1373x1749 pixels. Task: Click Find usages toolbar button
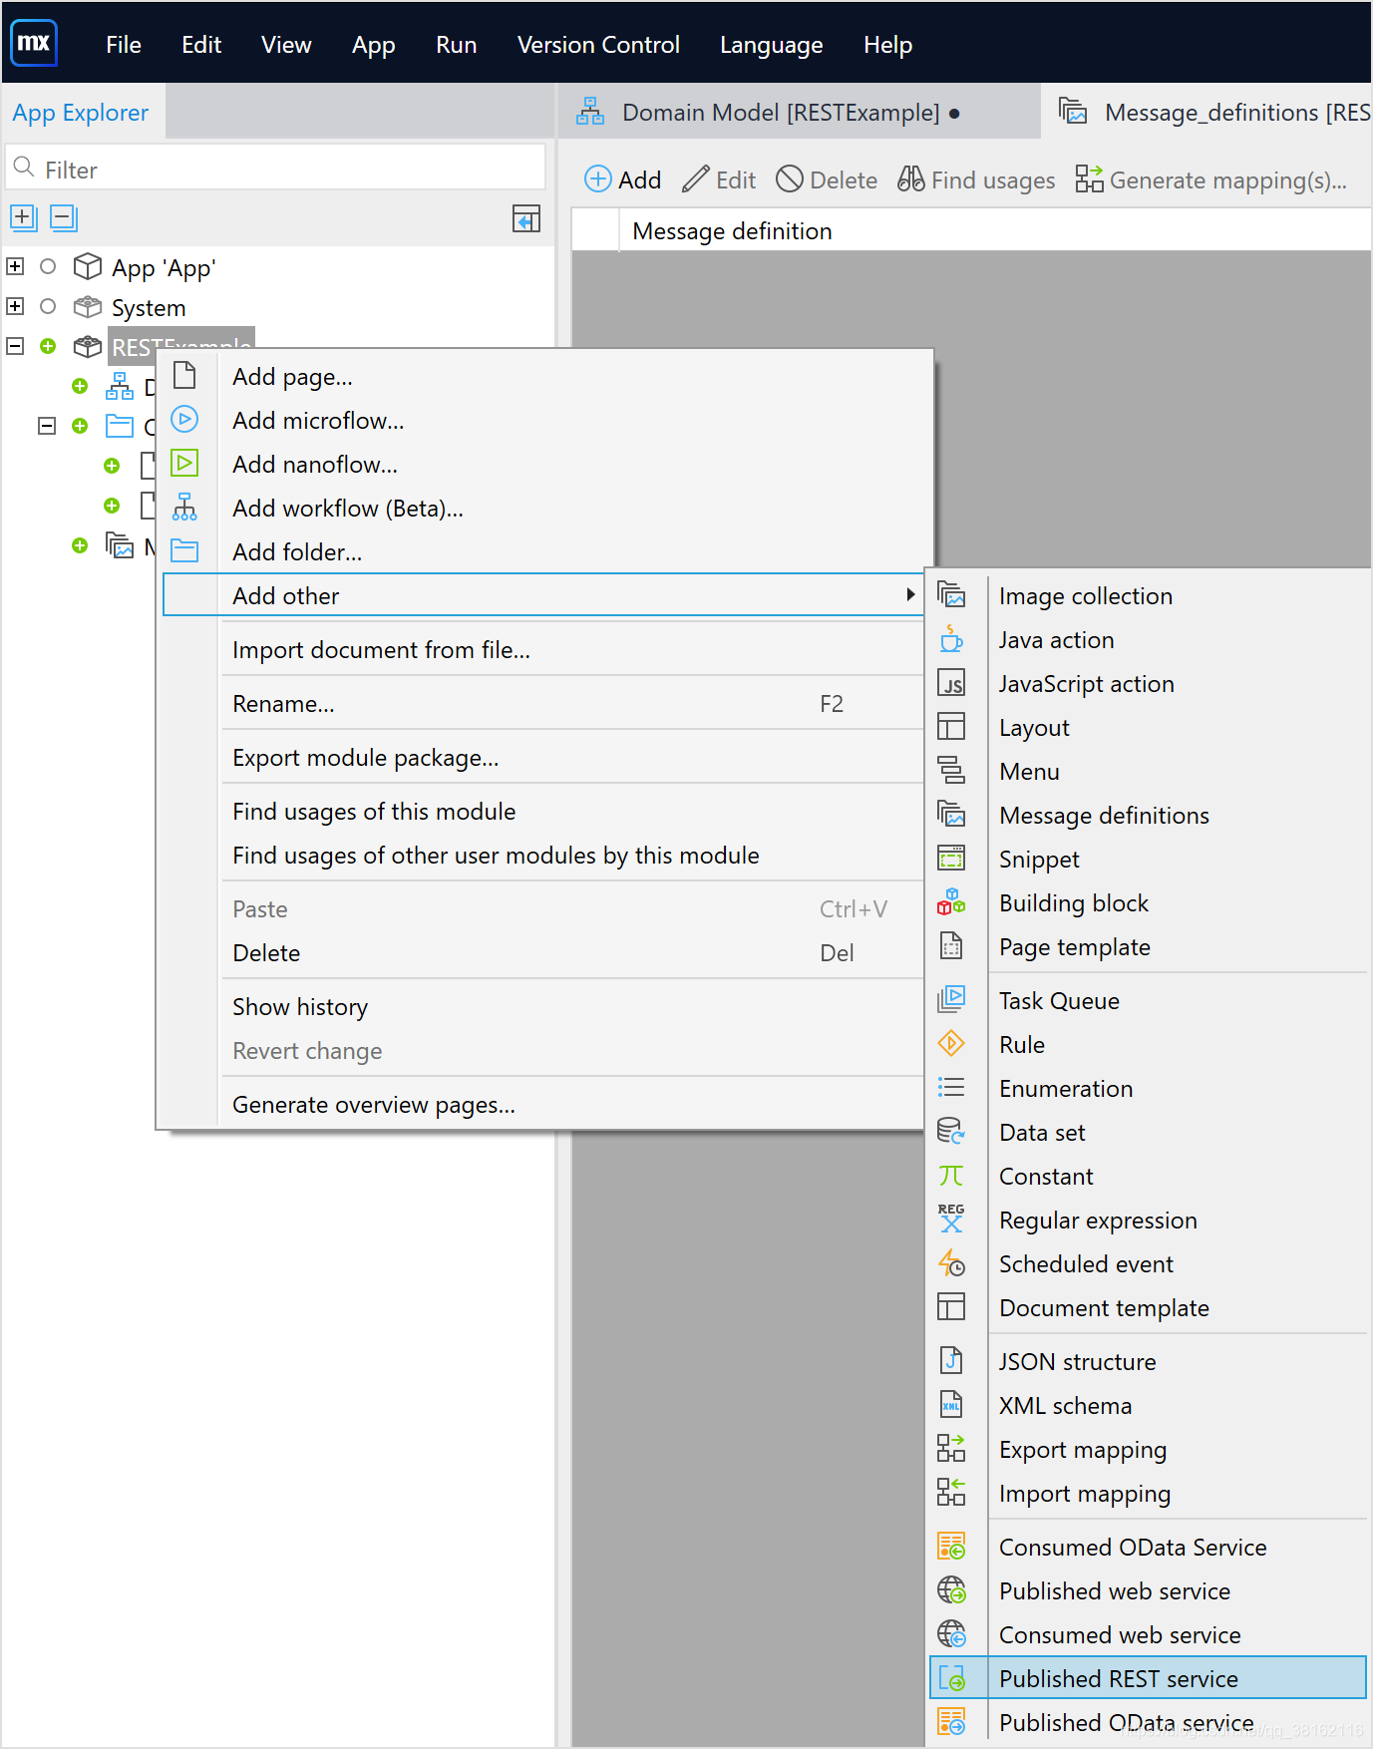coord(976,179)
